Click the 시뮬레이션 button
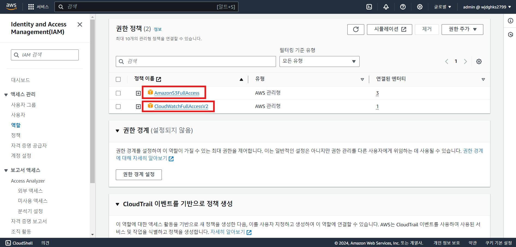Image resolution: width=516 pixels, height=247 pixels. click(x=390, y=29)
